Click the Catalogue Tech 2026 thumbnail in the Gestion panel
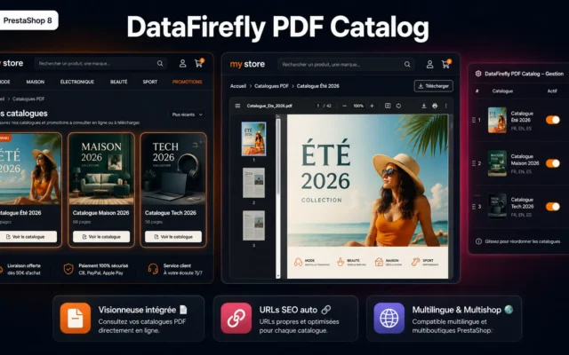Image resolution: width=569 pixels, height=355 pixels. [497, 206]
